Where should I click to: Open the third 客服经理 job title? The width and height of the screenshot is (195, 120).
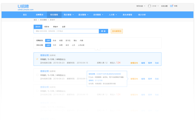tap(44, 87)
